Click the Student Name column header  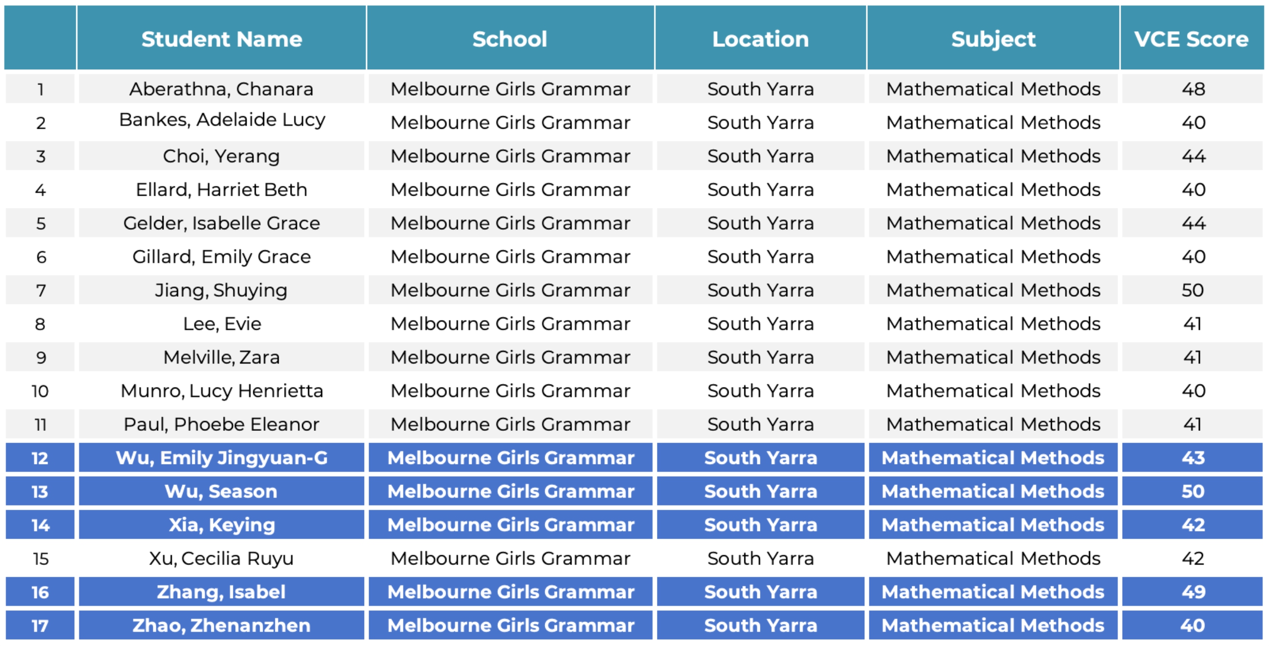[221, 39]
